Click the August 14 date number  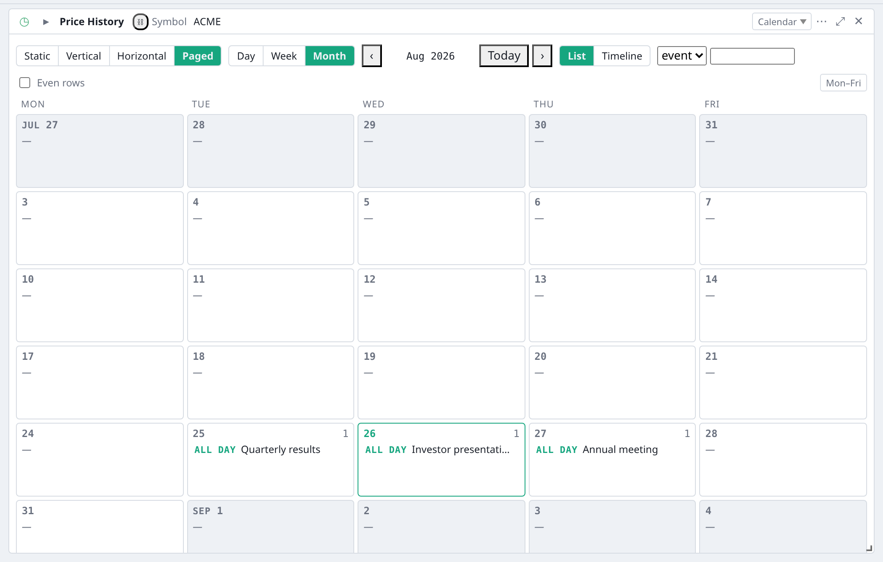pyautogui.click(x=711, y=279)
